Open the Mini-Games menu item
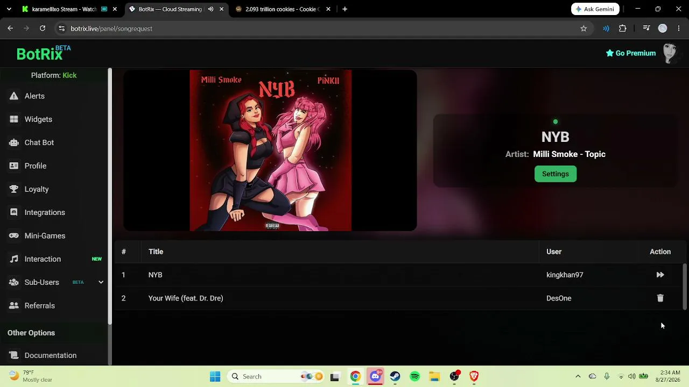Screen dimensions: 689x387 click(x=45, y=236)
